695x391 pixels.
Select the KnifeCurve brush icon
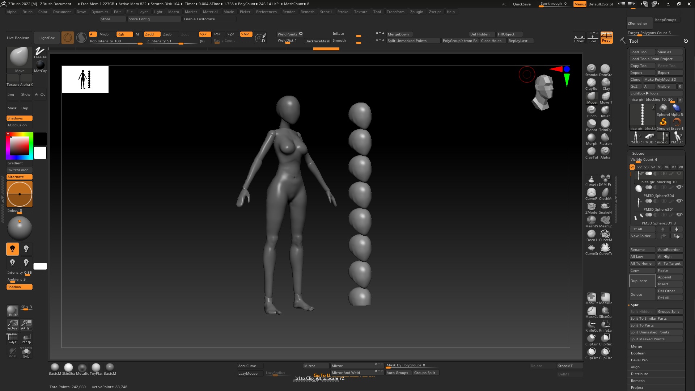click(x=591, y=325)
